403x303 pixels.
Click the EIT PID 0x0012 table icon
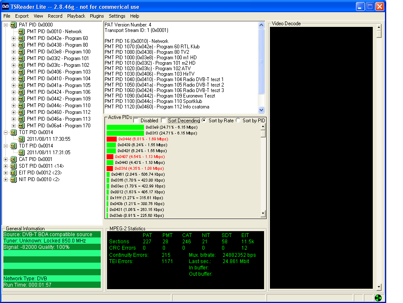(13, 173)
